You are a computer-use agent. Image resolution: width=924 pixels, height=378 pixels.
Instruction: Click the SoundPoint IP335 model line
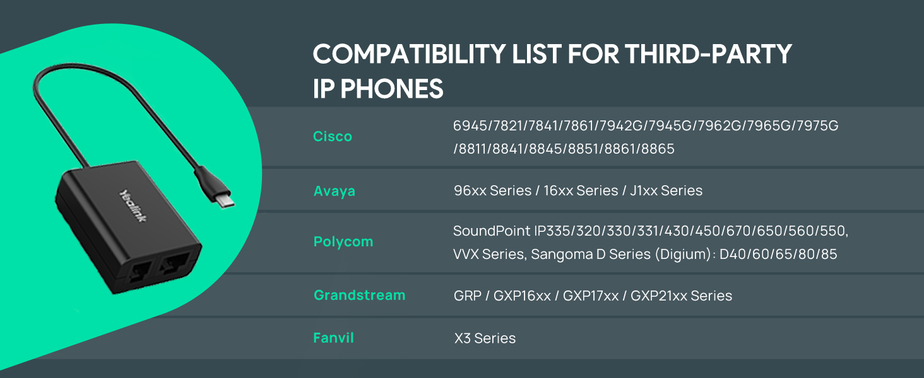tap(650, 231)
